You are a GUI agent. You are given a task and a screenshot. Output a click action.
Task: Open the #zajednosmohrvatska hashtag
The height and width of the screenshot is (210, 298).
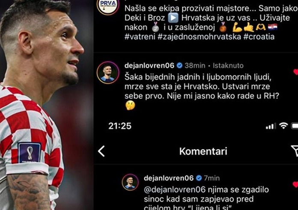(x=200, y=36)
